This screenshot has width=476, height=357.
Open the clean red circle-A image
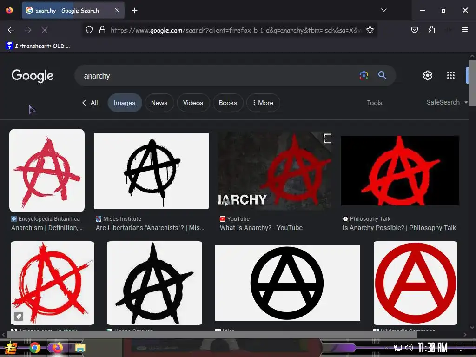(x=415, y=283)
